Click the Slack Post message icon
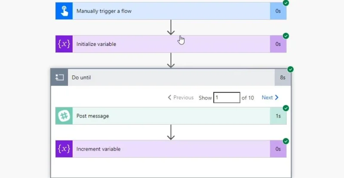Viewport: 344px width, 178px height. point(64,116)
